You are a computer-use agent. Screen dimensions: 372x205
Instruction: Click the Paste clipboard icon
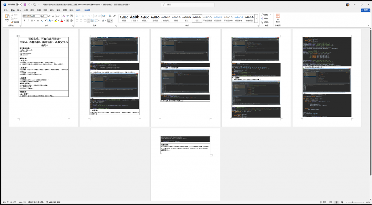click(7, 17)
